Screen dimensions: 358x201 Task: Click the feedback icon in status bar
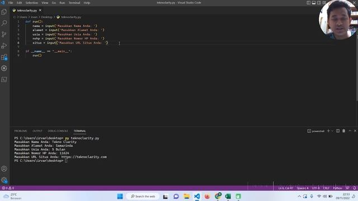tap(347, 188)
